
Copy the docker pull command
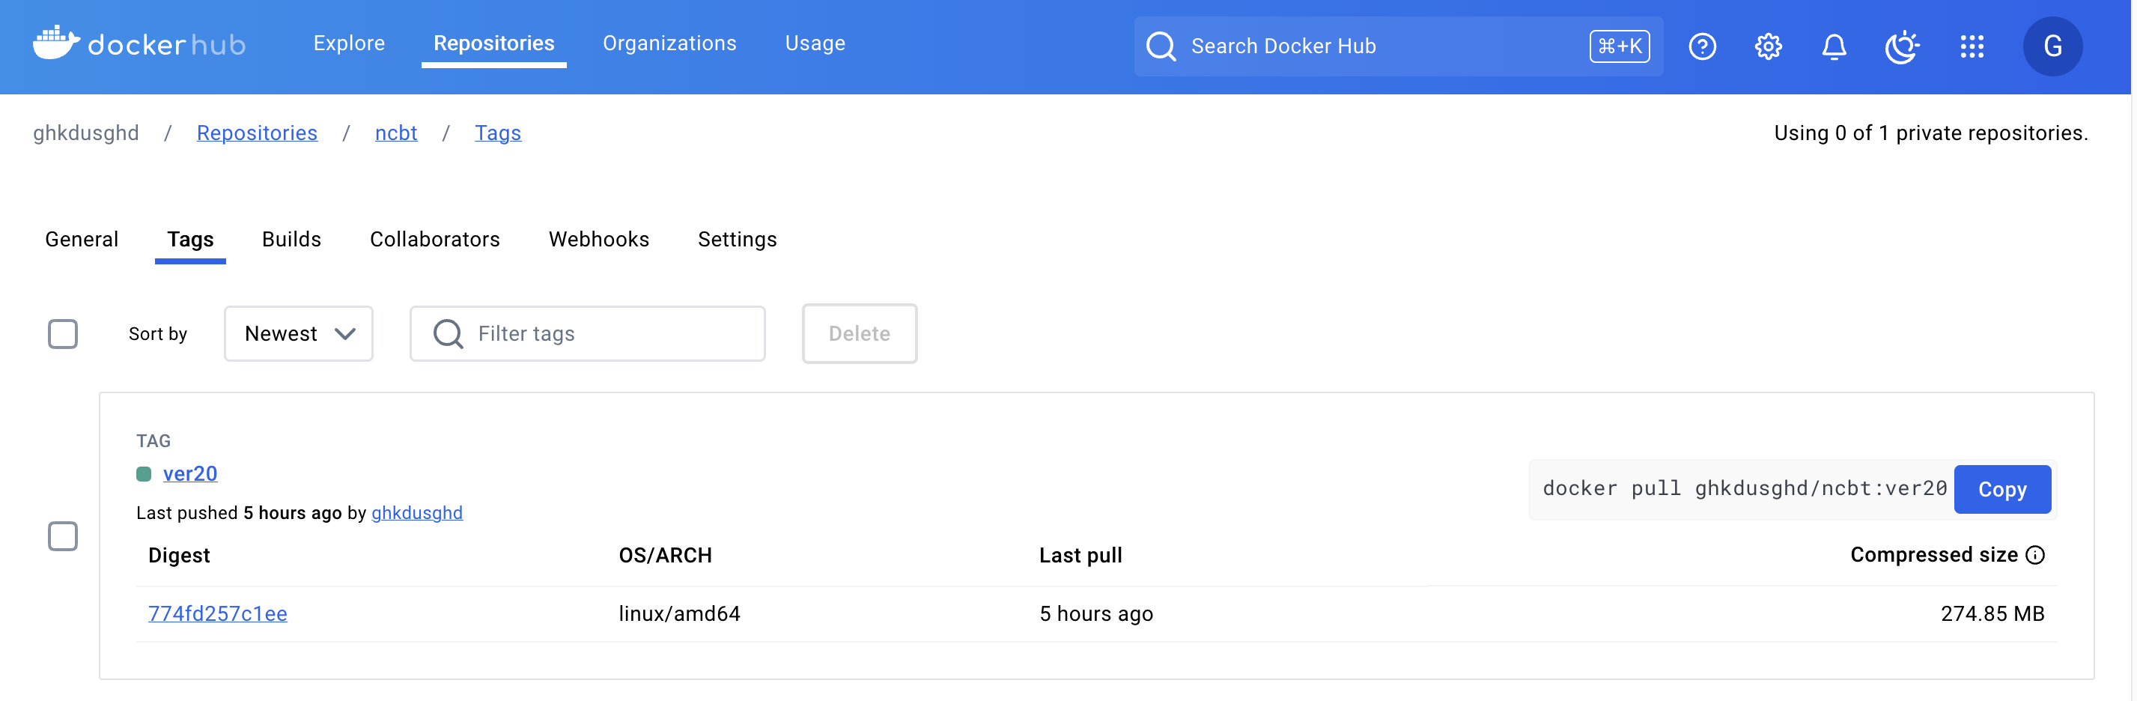point(2001,490)
